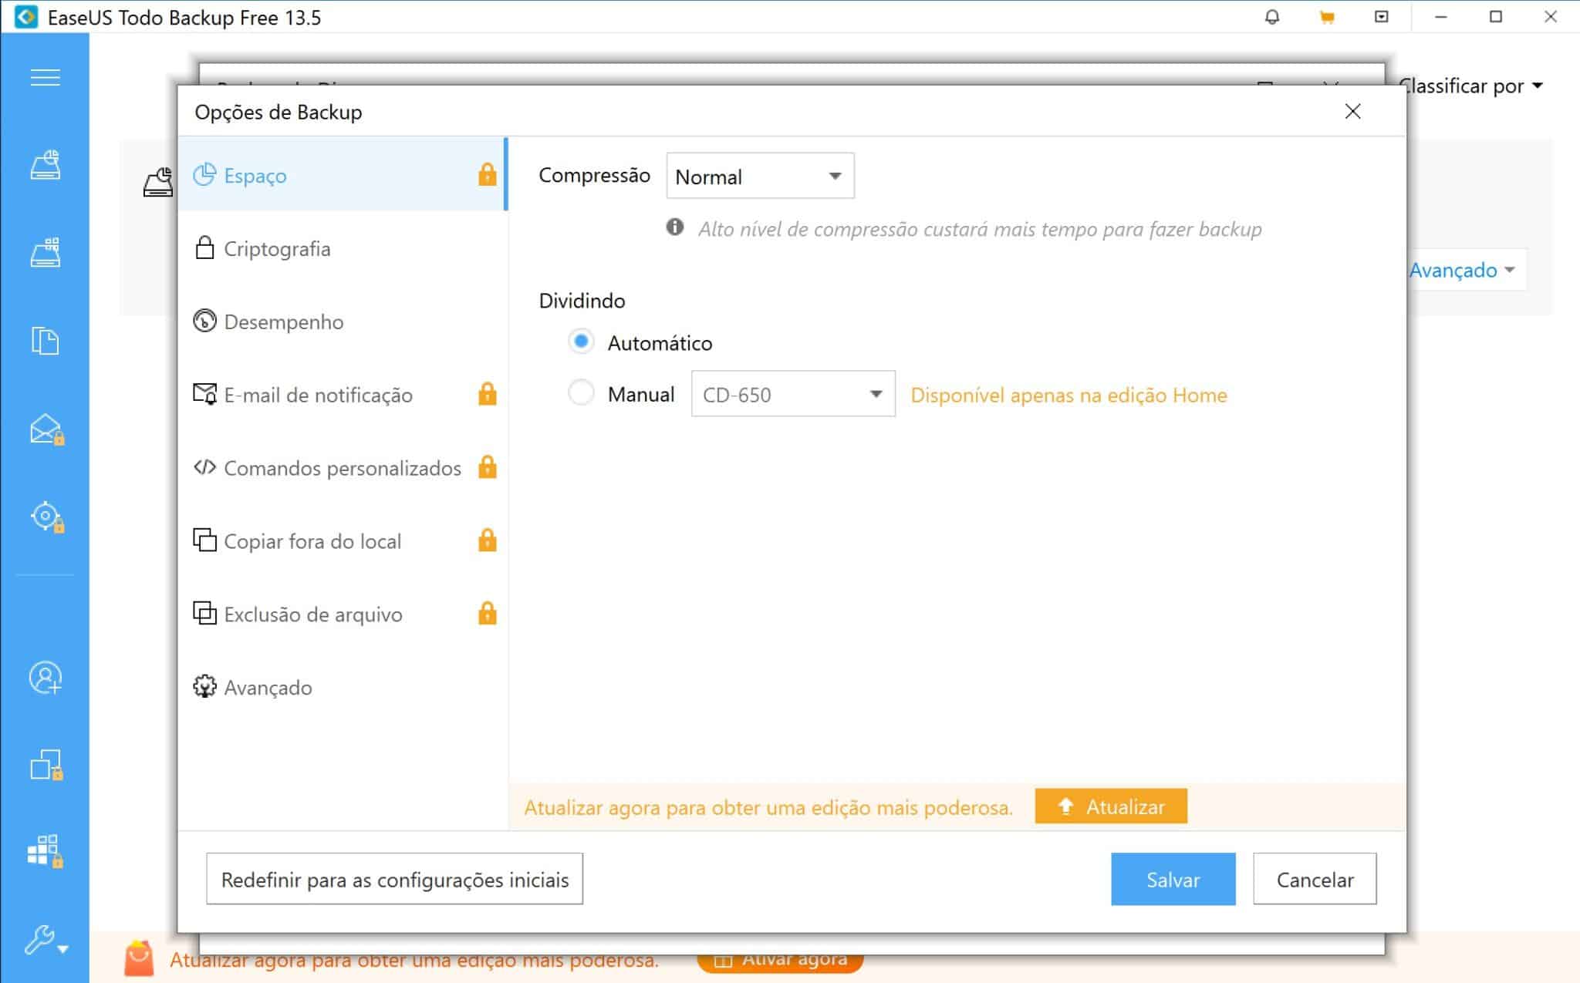The width and height of the screenshot is (1580, 983).
Task: Click the Salvar button
Action: point(1172,879)
